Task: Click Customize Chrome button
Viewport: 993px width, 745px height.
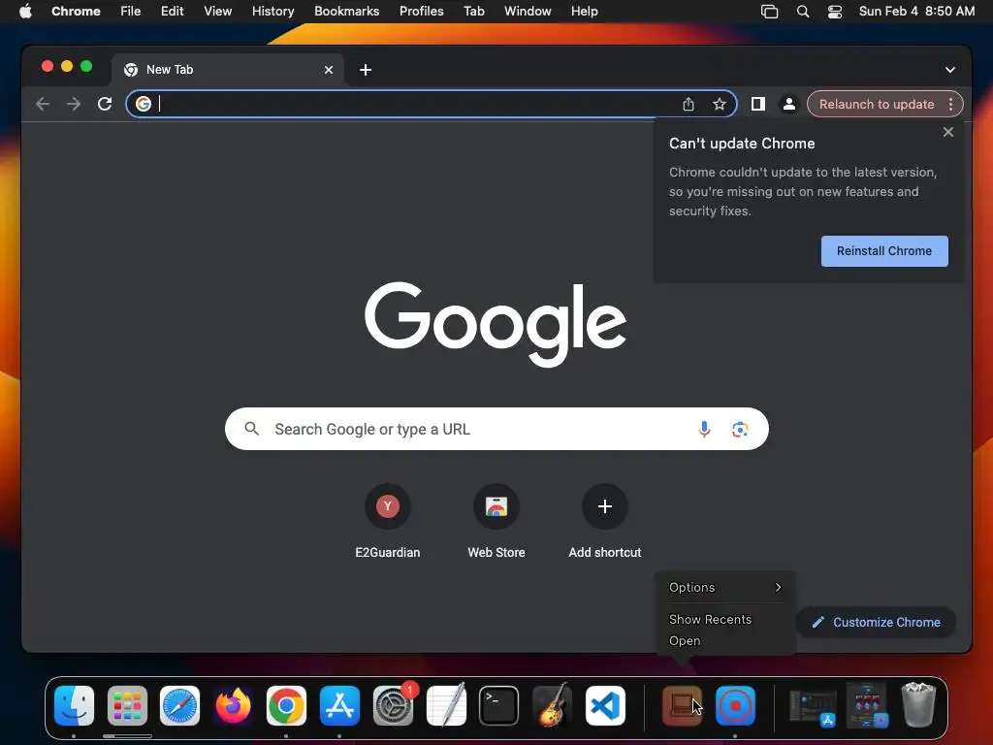Action: click(877, 622)
